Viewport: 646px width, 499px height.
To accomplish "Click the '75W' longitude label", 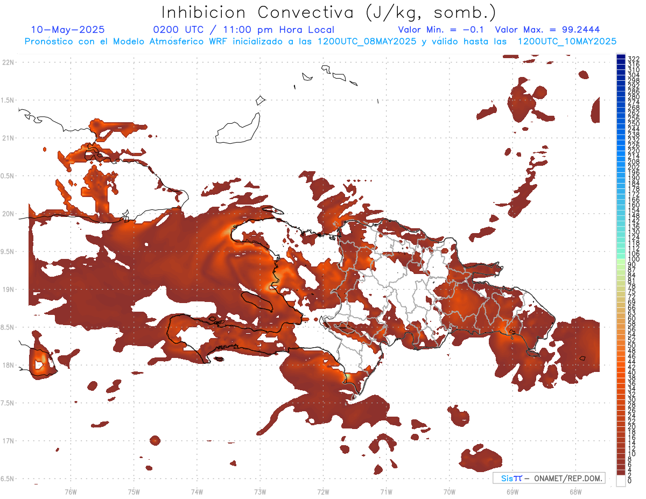I will point(134,491).
